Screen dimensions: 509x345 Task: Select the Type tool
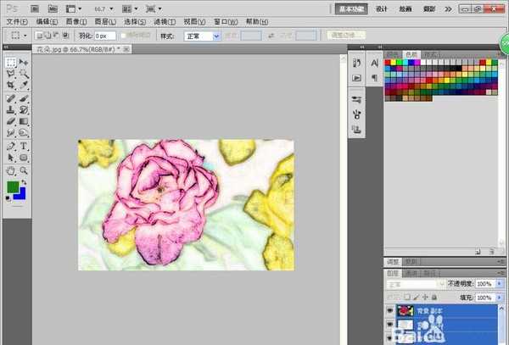tap(24, 146)
